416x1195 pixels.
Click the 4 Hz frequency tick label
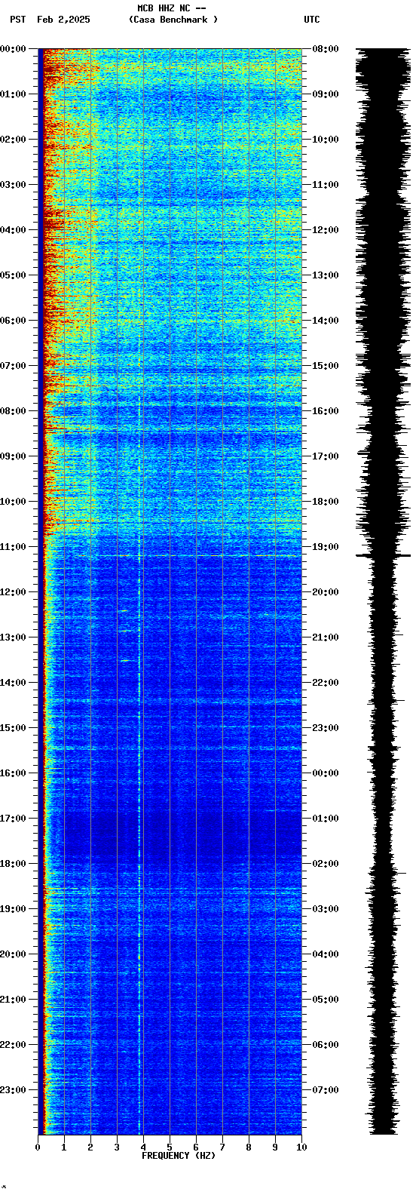(143, 1147)
